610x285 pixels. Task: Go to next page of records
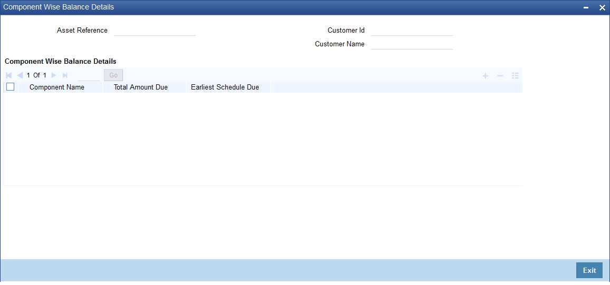click(54, 75)
